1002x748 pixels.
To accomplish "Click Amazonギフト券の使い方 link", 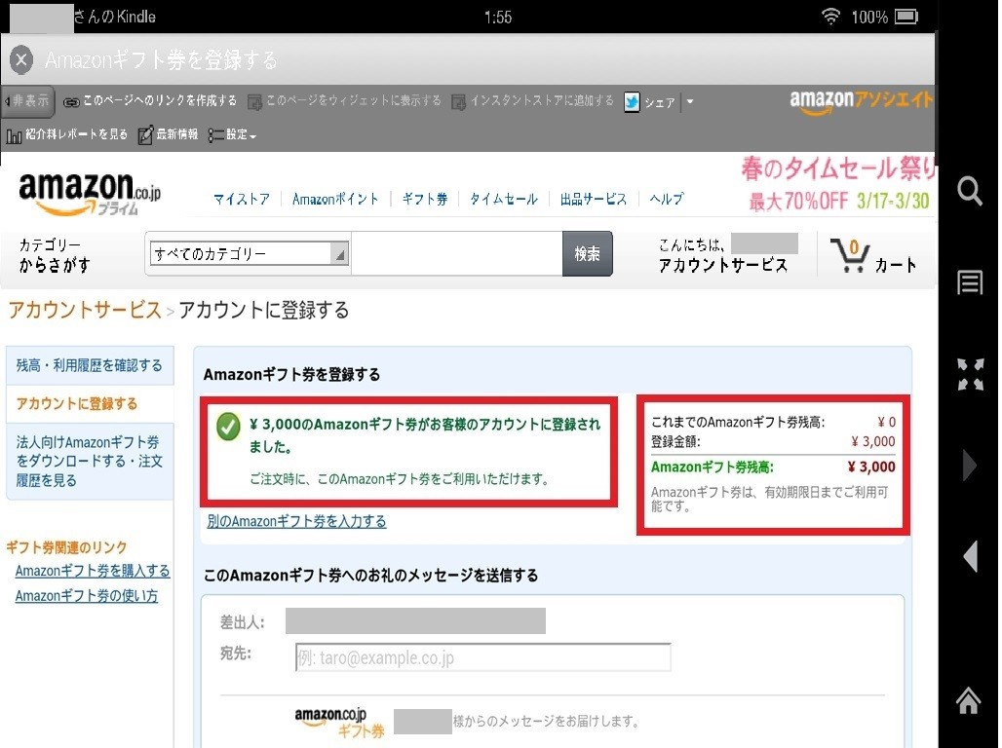I will 87,595.
